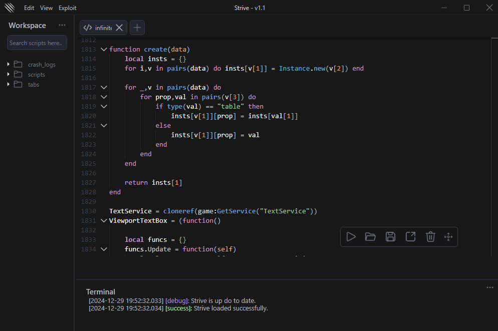Click the editor vertical scrollbar thumb

coord(494,39)
